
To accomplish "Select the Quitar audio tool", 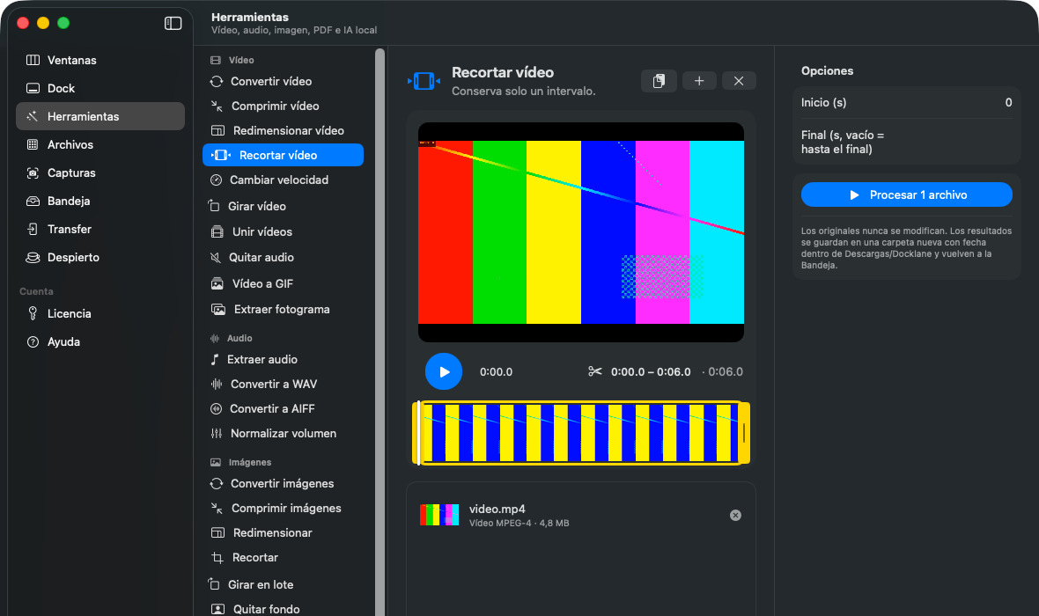I will click(x=283, y=258).
